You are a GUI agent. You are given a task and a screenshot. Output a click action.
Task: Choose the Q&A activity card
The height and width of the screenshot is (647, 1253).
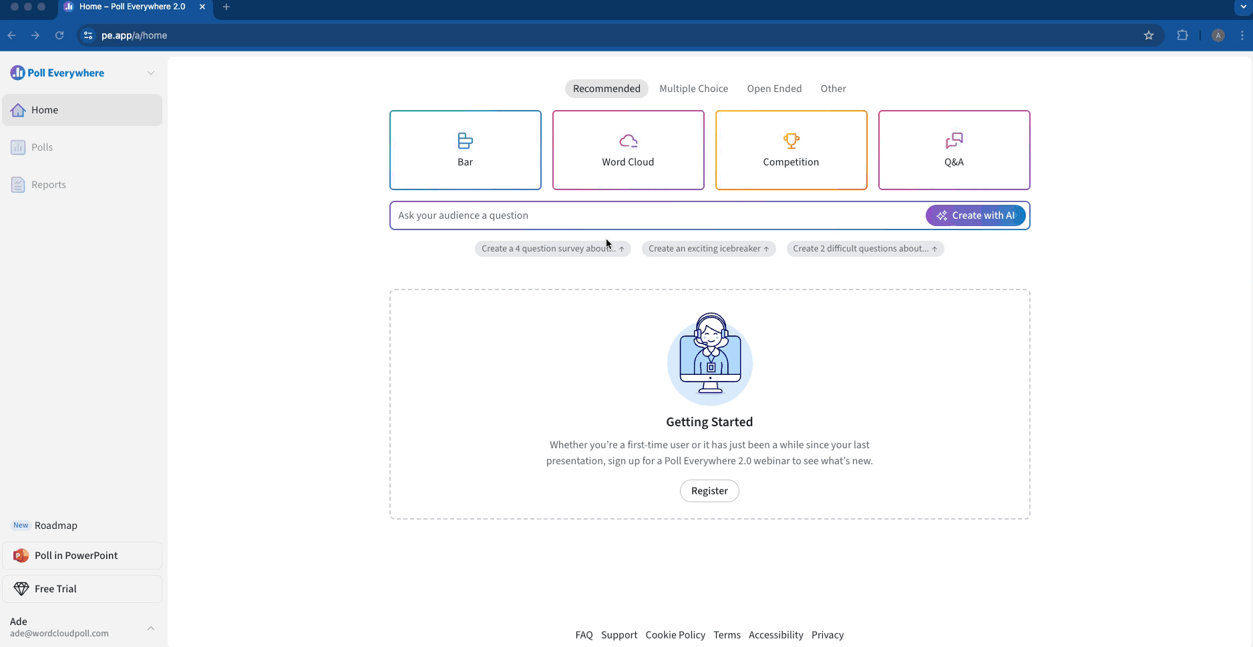tap(954, 150)
